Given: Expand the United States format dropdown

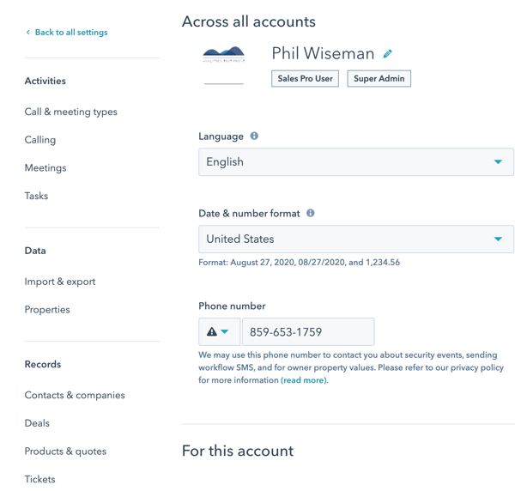Looking at the screenshot, I should coord(356,239).
